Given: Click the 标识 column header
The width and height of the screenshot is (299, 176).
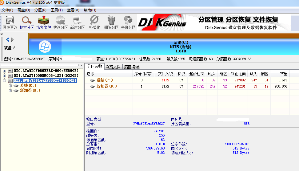Looking at the screenshot, I should 181,74.
